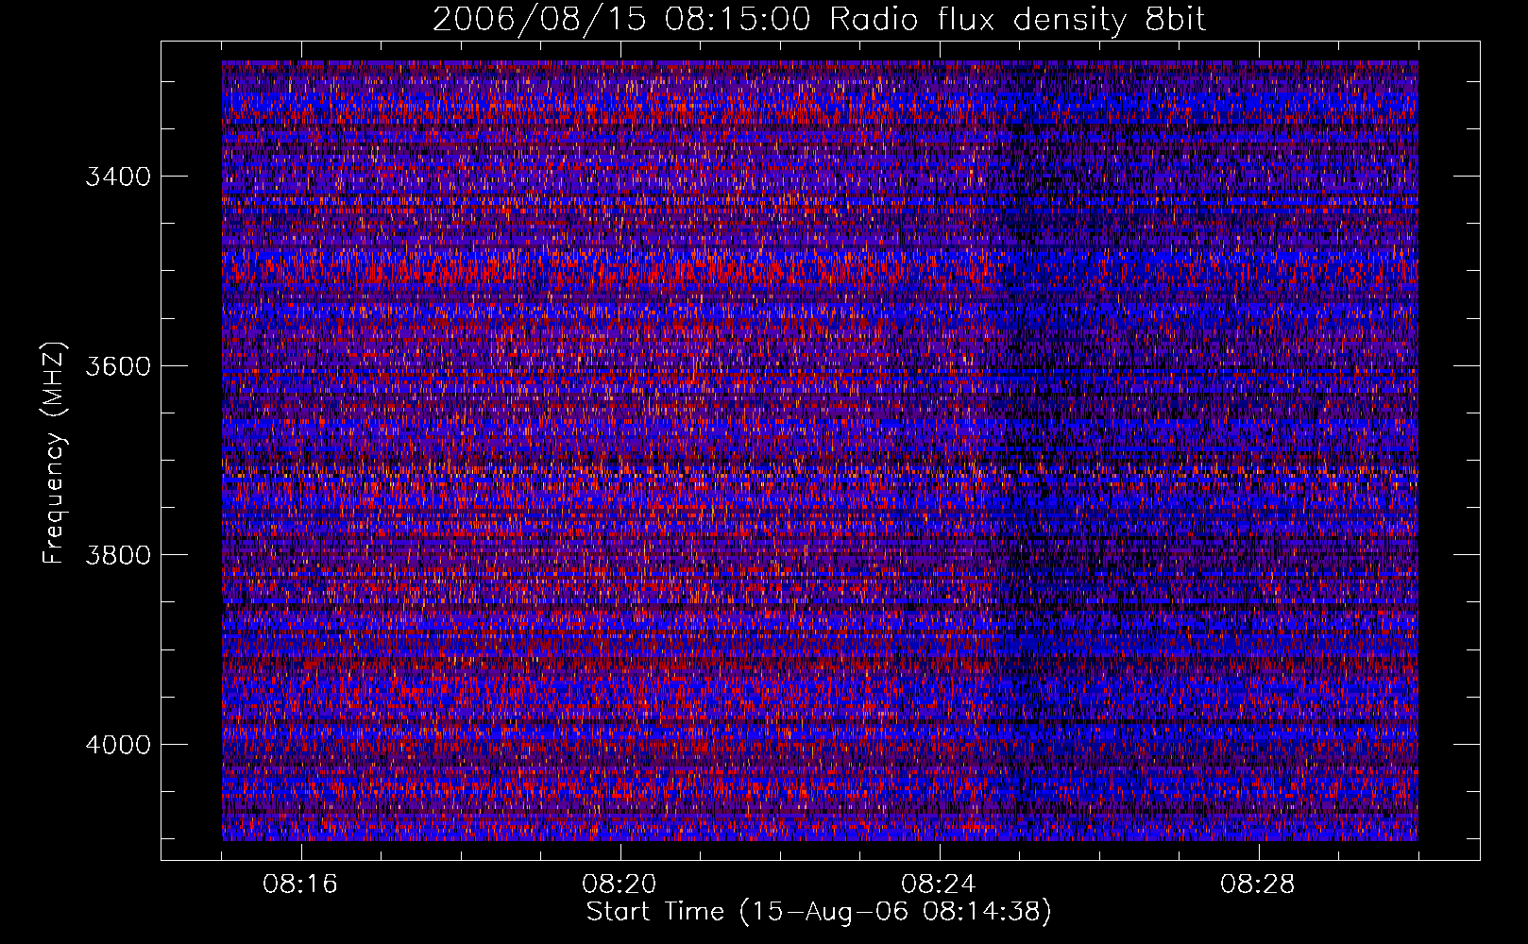Click the 08:16 time axis label
Viewport: 1528px width, 944px height.
pyautogui.click(x=300, y=885)
